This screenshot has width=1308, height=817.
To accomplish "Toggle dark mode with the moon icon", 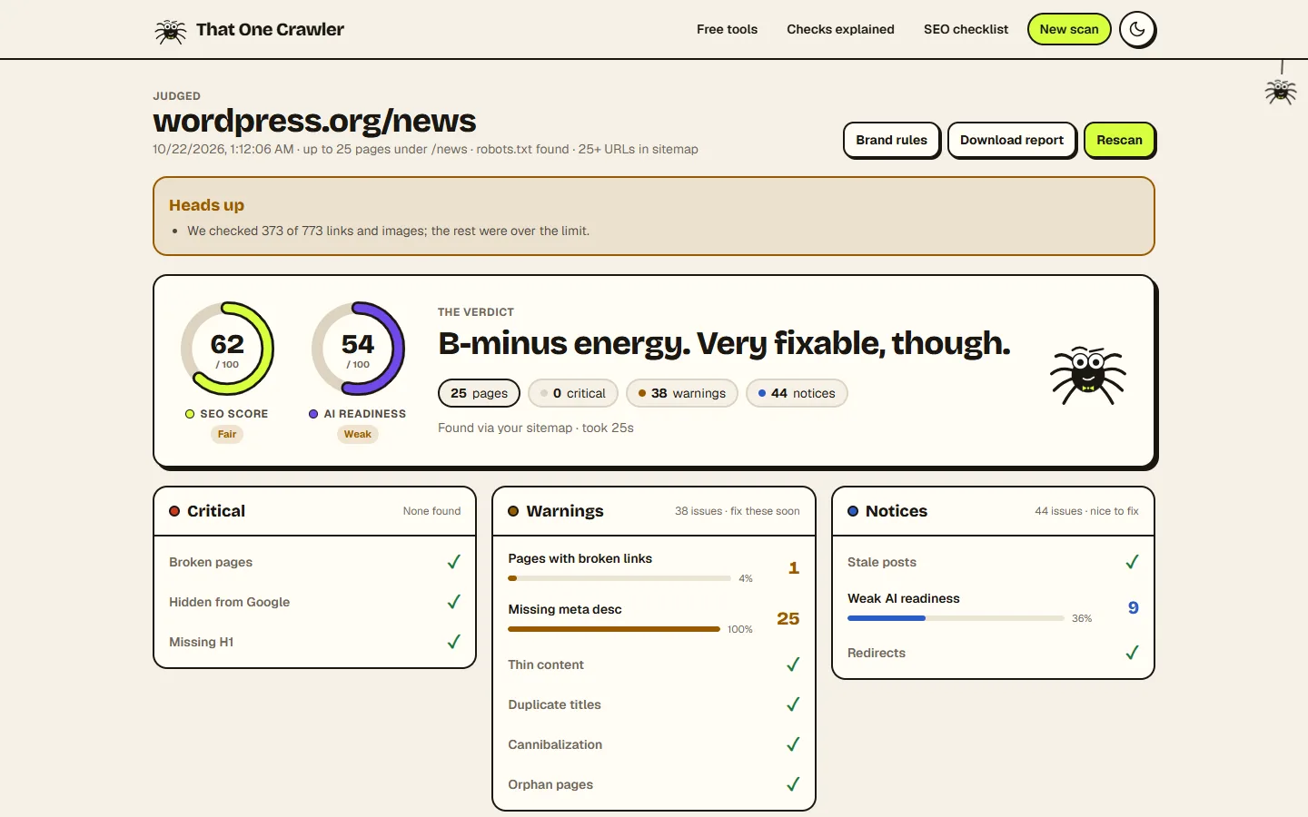I will [x=1137, y=29].
